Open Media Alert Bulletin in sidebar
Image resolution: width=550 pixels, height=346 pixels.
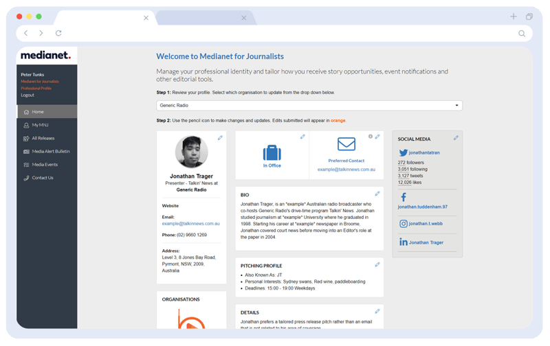(x=47, y=151)
